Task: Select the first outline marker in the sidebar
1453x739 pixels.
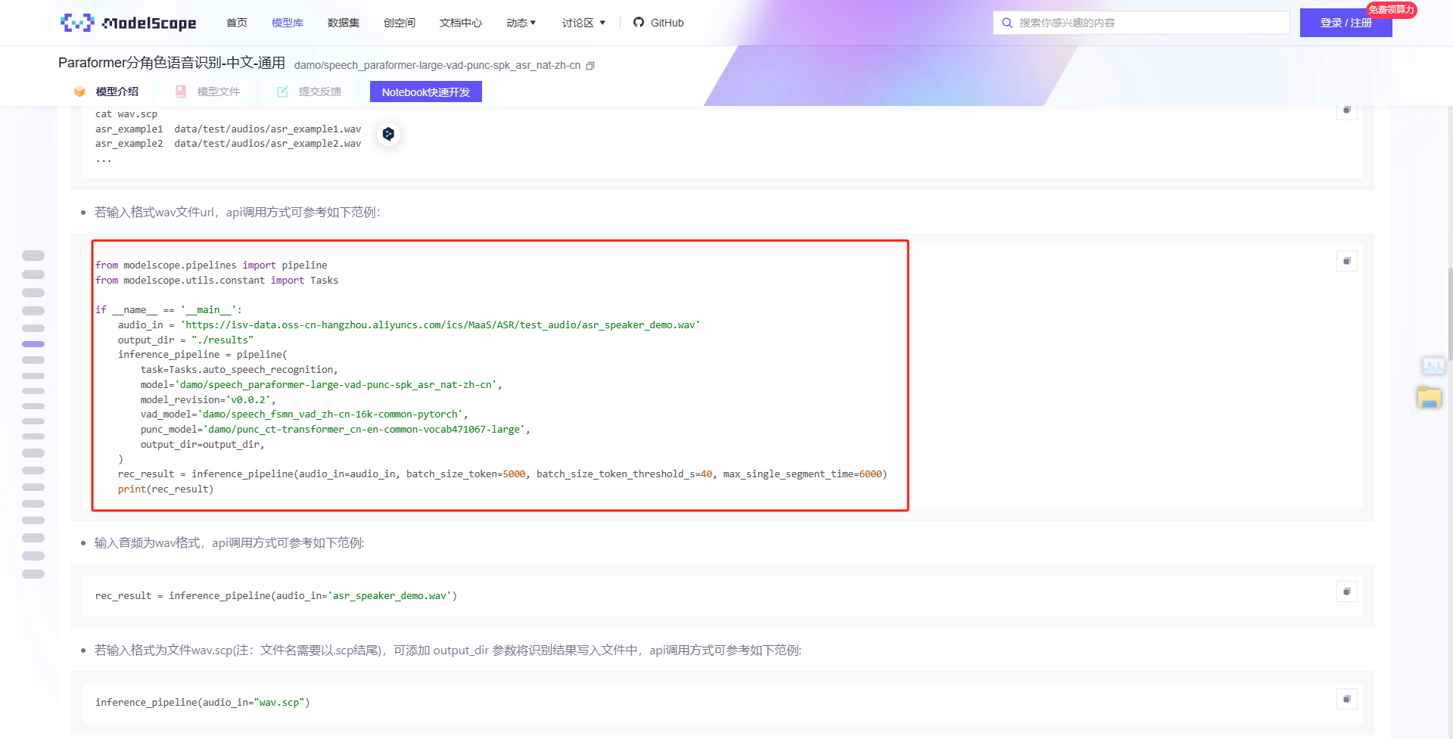Action: tap(33, 256)
